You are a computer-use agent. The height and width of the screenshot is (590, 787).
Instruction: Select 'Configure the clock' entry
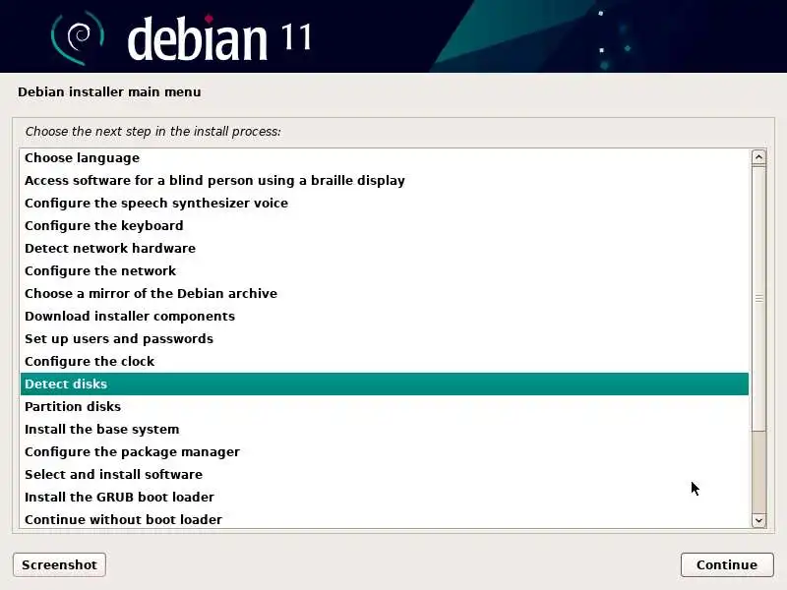[x=384, y=361]
